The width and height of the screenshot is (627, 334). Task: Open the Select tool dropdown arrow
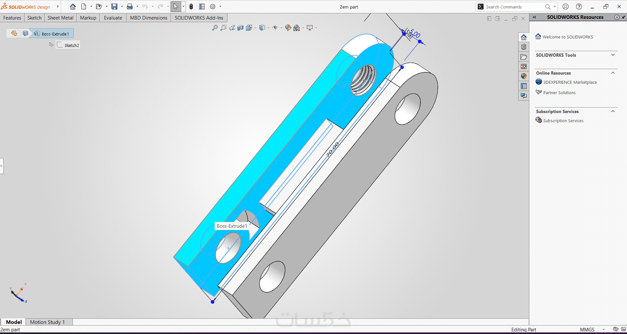183,7
